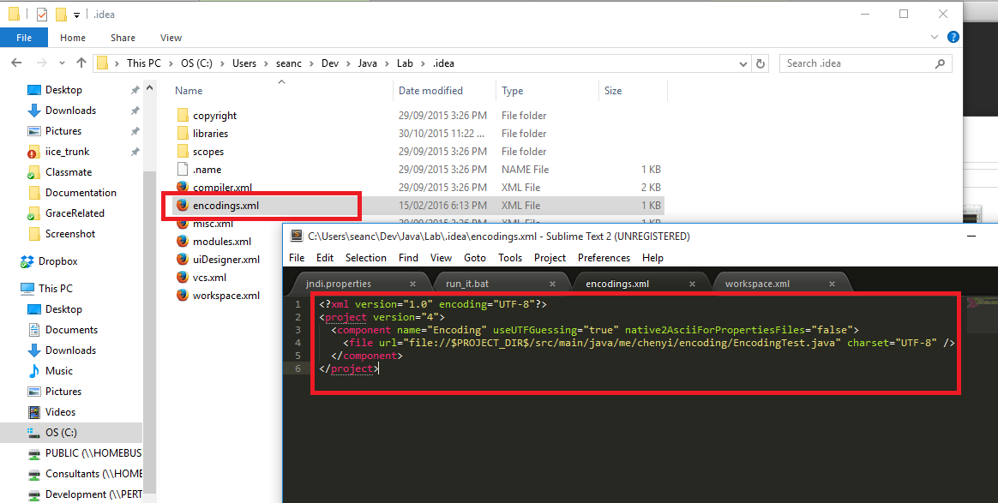The width and height of the screenshot is (998, 503).
Task: Click the Search .idea input field
Action: (x=858, y=63)
